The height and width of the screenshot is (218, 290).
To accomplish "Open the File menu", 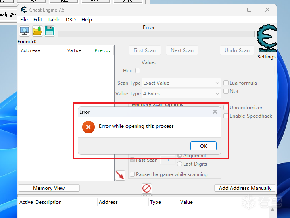I will (24, 19).
